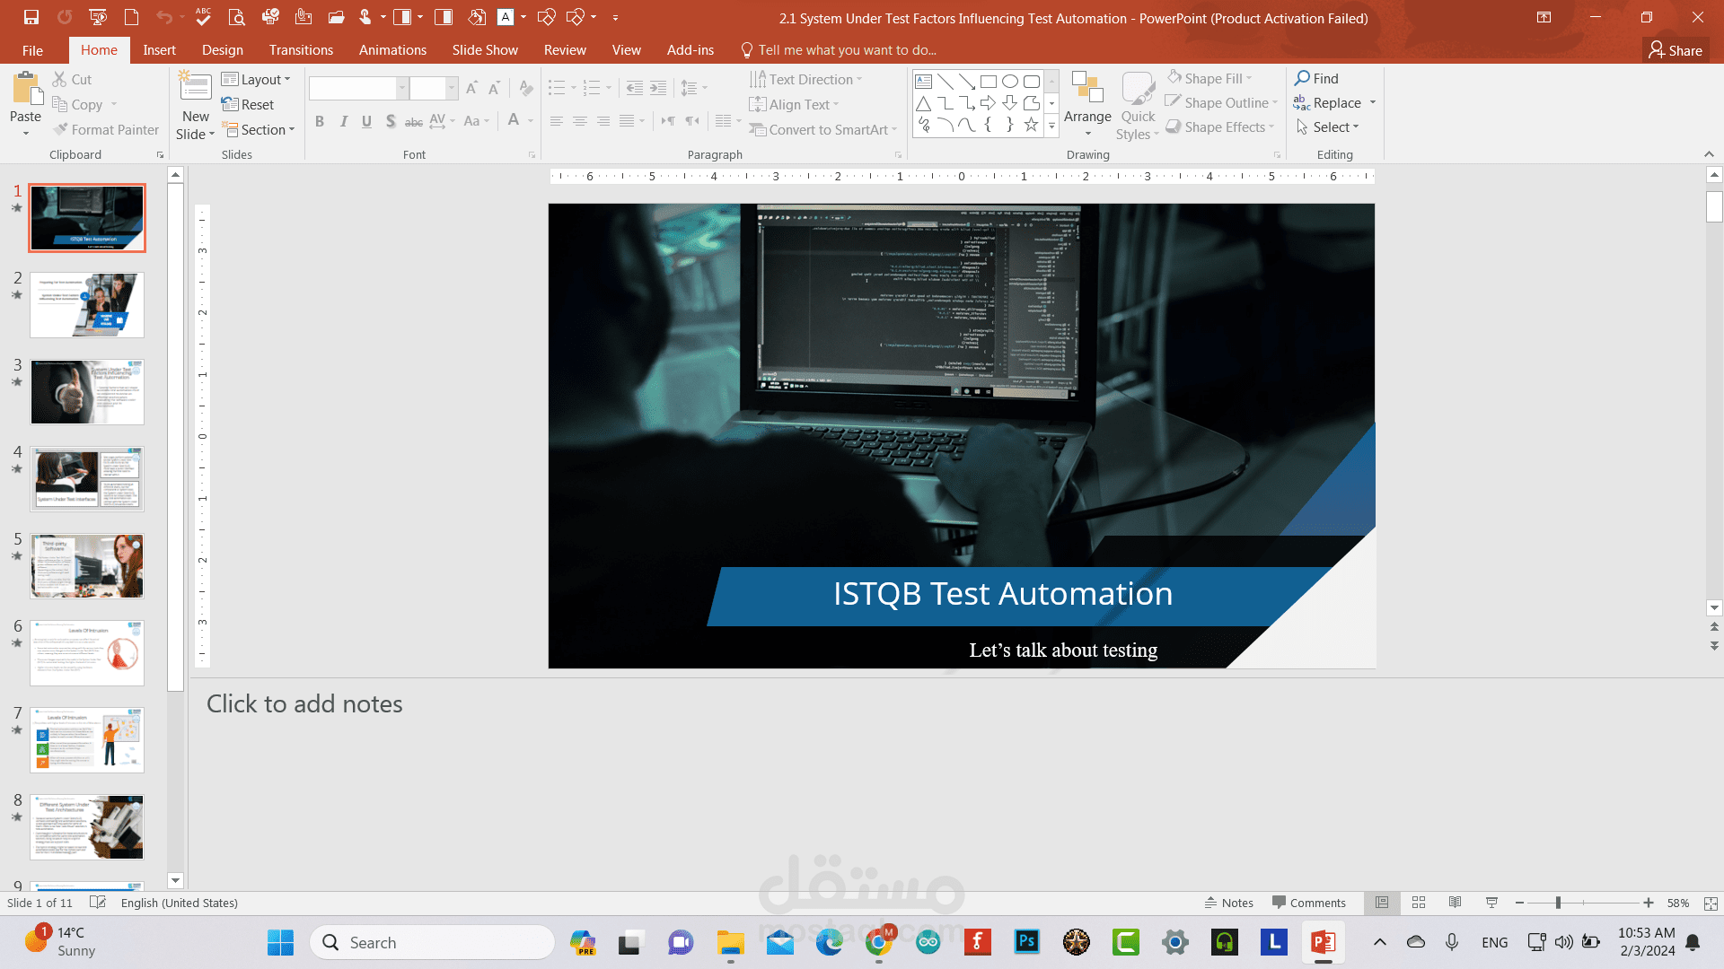Click the Normal view icon
Viewport: 1724px width, 969px height.
pyautogui.click(x=1382, y=903)
